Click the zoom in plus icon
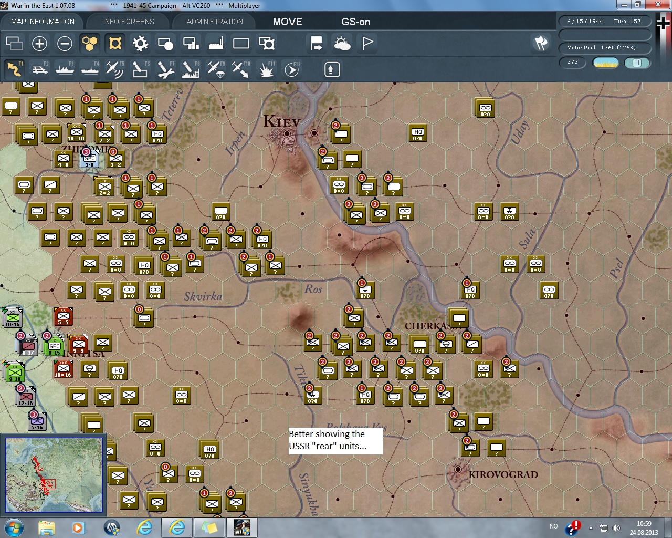The width and height of the screenshot is (672, 538). point(39,44)
